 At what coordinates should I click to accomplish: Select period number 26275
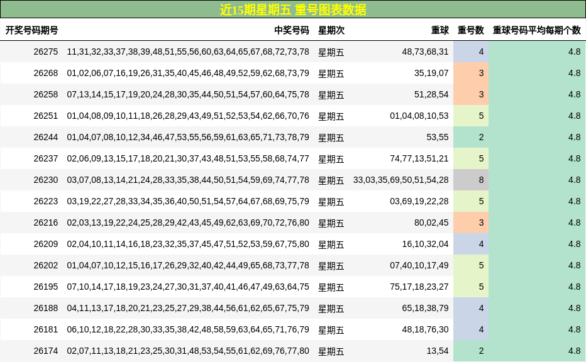(x=46, y=52)
